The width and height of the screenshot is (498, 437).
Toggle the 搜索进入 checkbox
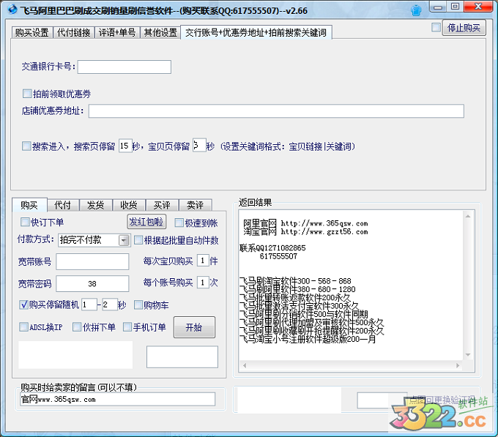[26, 146]
